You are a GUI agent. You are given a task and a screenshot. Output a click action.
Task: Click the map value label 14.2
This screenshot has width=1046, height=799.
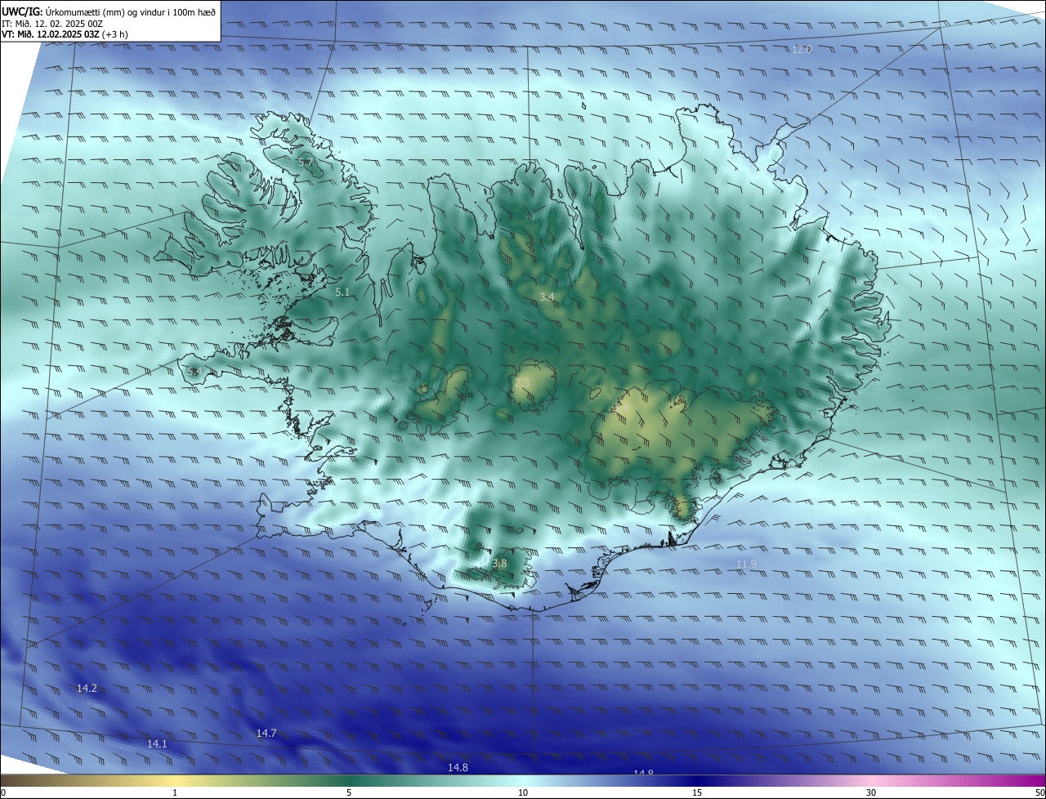(87, 689)
